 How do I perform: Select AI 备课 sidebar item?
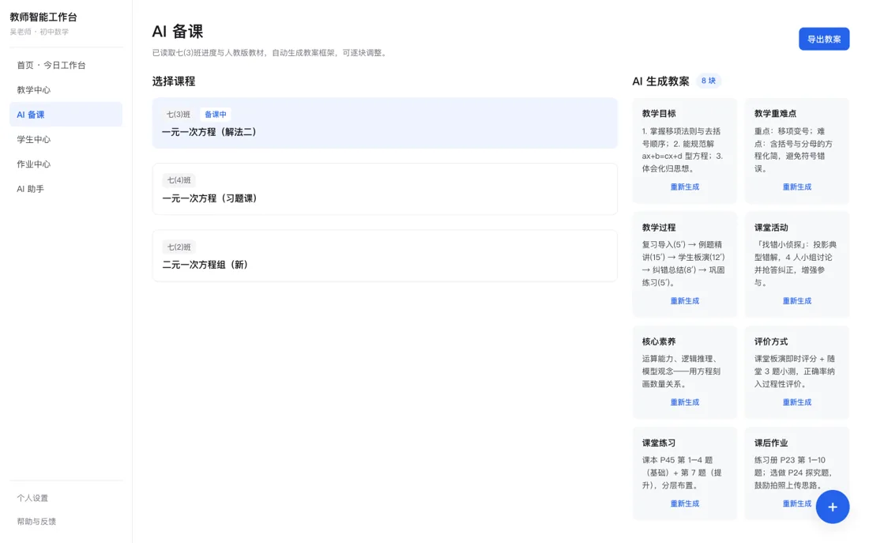(66, 115)
